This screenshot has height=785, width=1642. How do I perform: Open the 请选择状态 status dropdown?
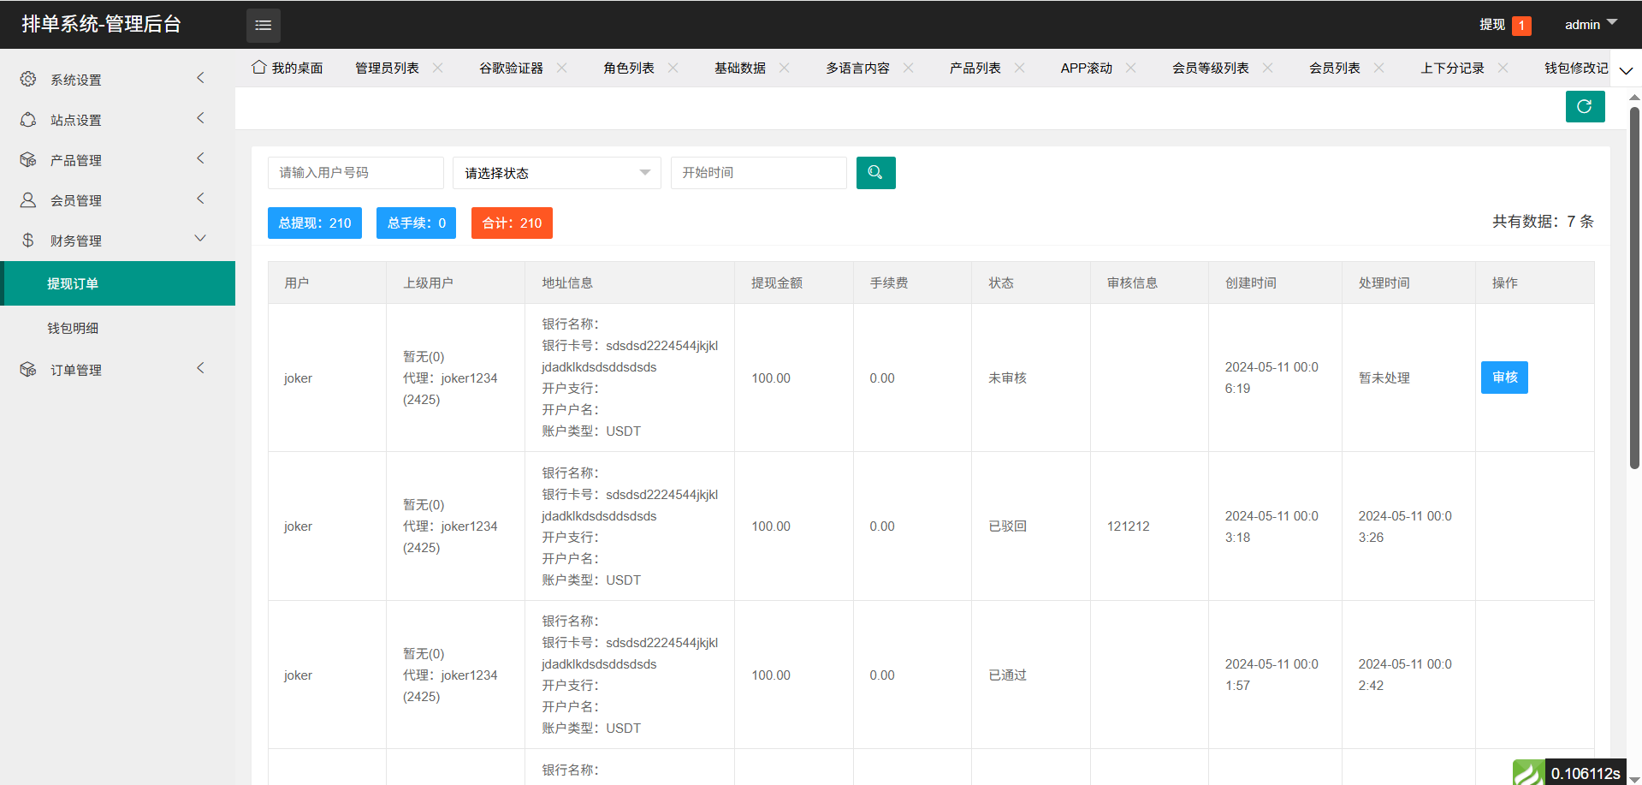pyautogui.click(x=556, y=173)
